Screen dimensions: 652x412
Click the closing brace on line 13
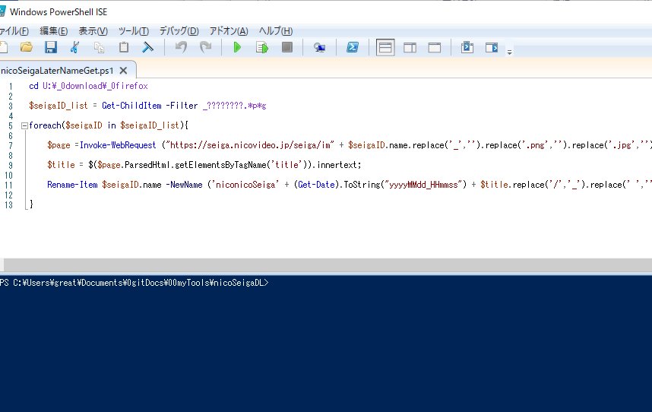pos(31,204)
